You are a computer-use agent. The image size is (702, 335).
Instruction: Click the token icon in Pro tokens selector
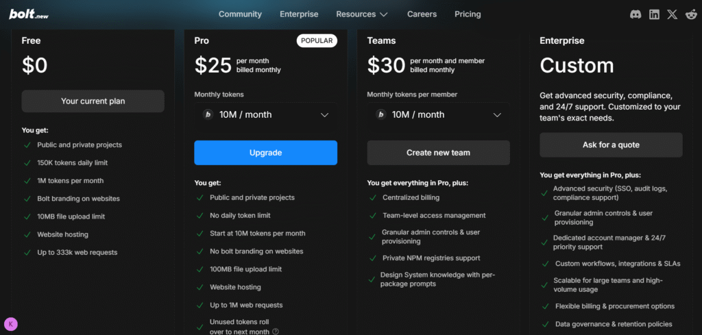[207, 114]
